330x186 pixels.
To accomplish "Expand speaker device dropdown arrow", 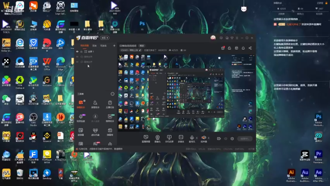I will pyautogui.click(x=209, y=138).
